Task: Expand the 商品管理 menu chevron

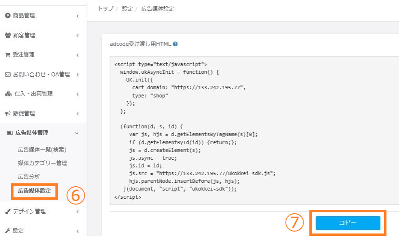Action: (x=78, y=16)
